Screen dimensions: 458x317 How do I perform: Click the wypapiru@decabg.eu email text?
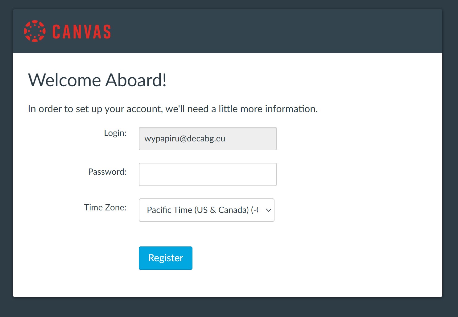tap(185, 139)
